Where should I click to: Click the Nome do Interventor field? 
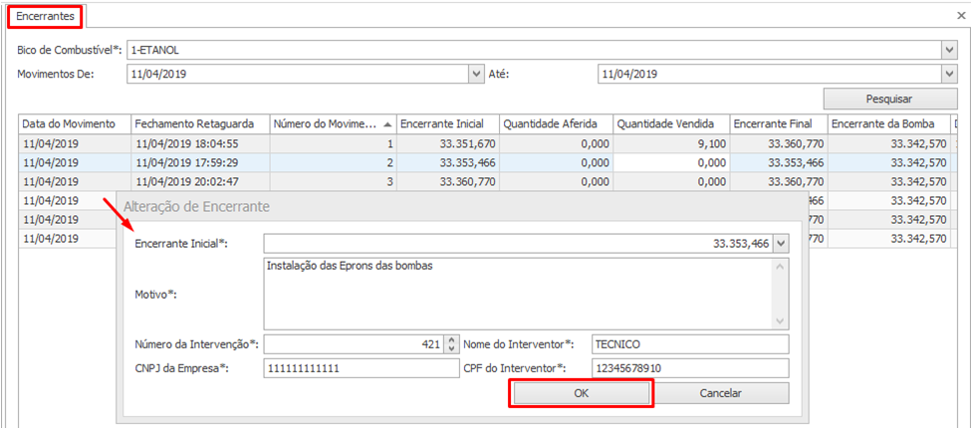pyautogui.click(x=690, y=343)
